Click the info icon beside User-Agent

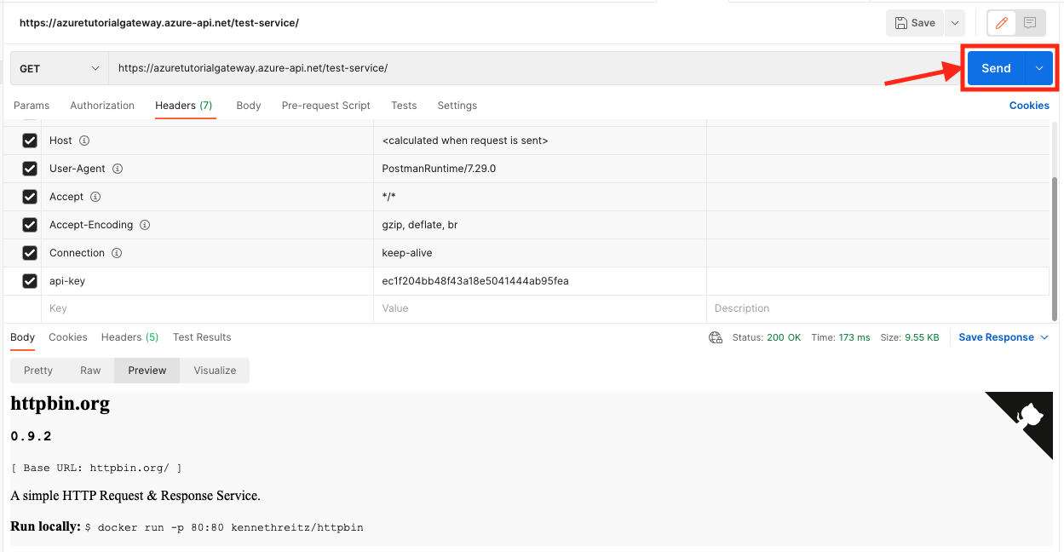click(x=118, y=169)
